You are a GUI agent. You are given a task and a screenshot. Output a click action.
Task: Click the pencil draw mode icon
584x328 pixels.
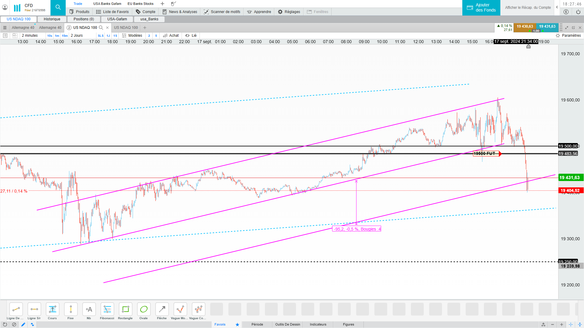pyautogui.click(x=23, y=324)
